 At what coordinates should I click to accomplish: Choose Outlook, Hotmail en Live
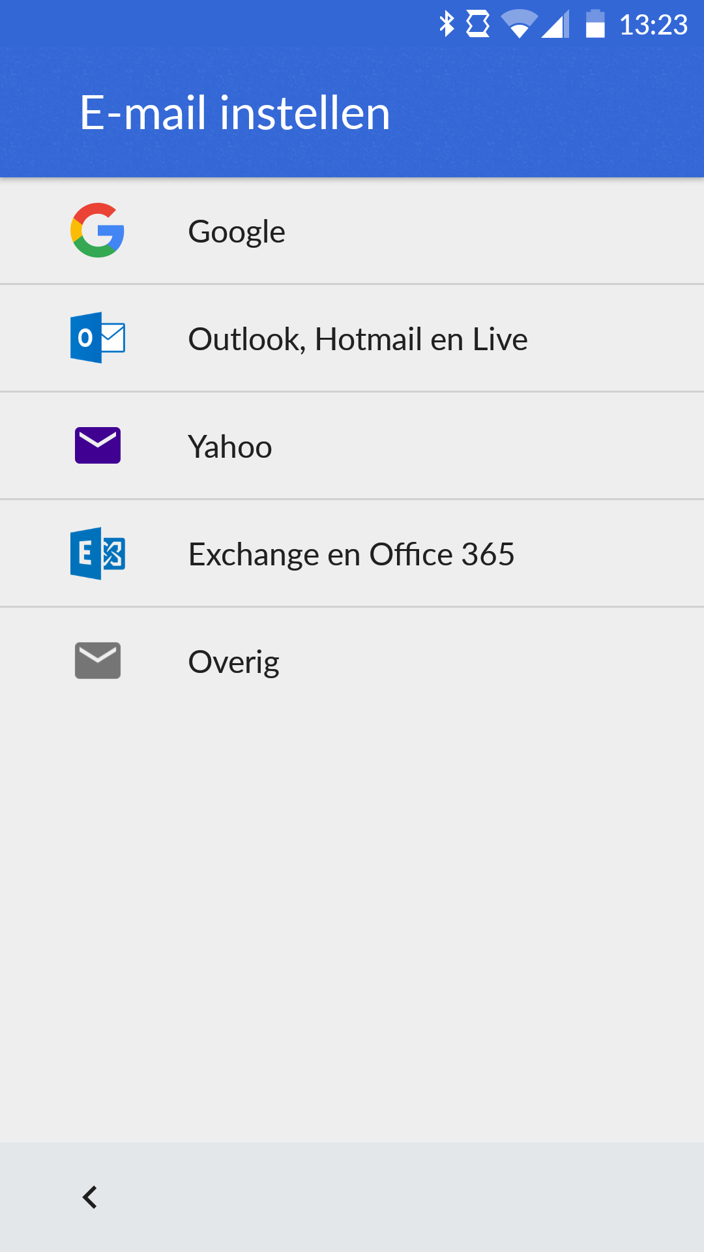click(x=358, y=339)
